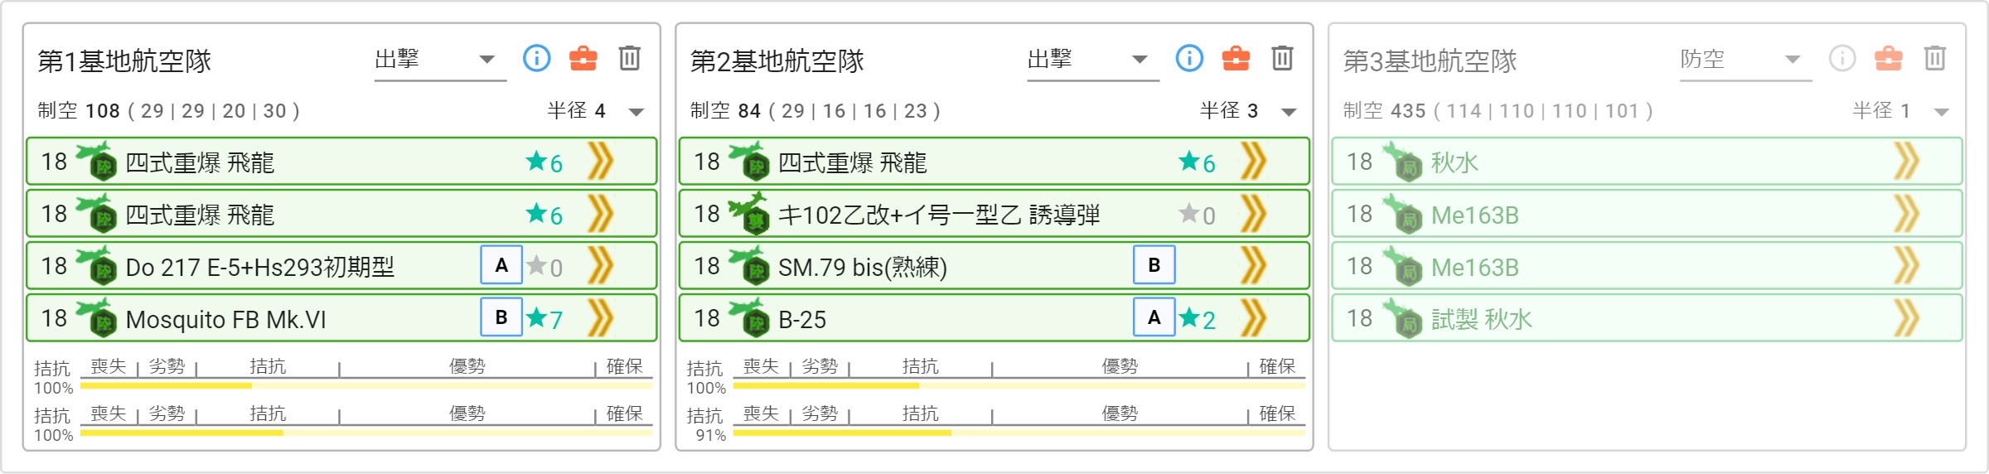This screenshot has width=1989, height=474.
Task: Click aircraft type icon of Do 217 E-5+Hs293初期型
Action: point(96,265)
